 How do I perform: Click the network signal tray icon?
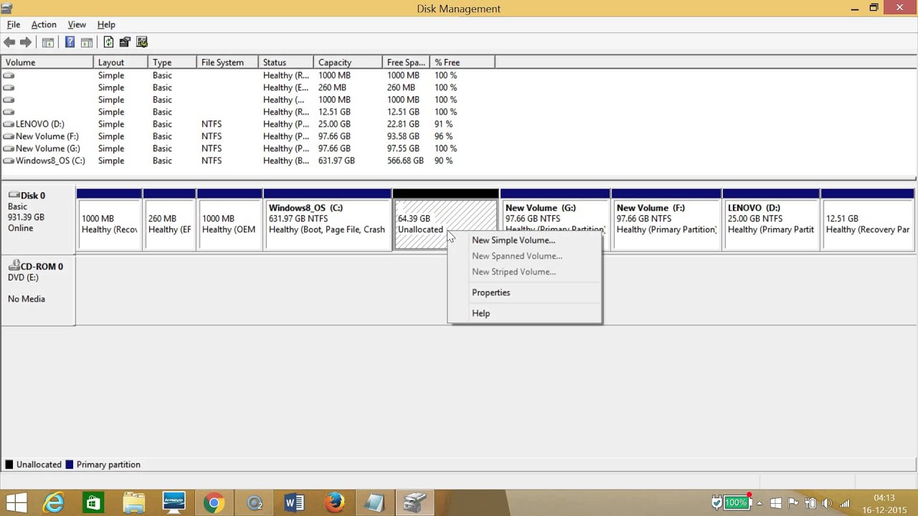(x=845, y=503)
